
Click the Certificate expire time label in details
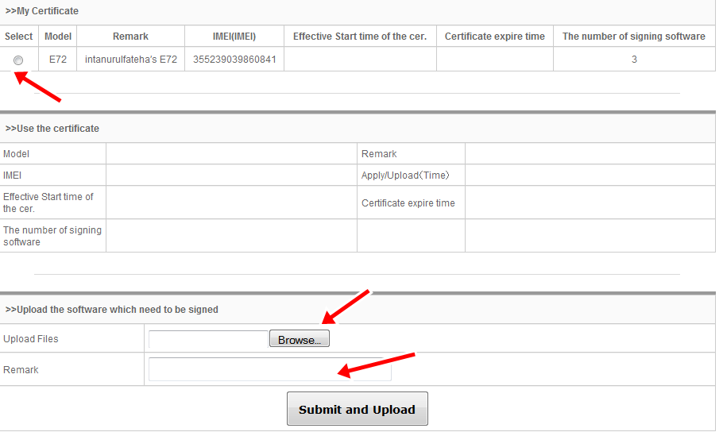[x=408, y=203]
